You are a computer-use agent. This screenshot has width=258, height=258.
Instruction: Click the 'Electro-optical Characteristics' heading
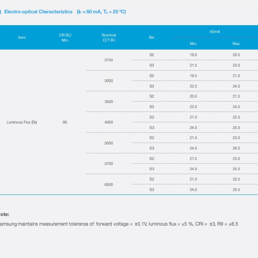pos(38,12)
